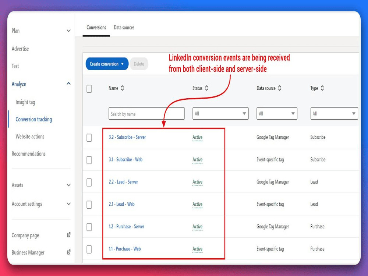Open the Status filter dropdown
Screen dimensions: 368x276
(220, 114)
